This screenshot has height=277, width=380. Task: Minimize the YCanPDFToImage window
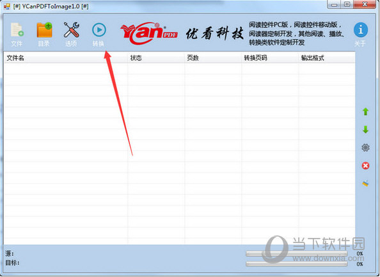tap(335, 4)
